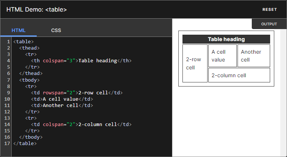Click the RESET button
287x157 pixels.
point(269,9)
